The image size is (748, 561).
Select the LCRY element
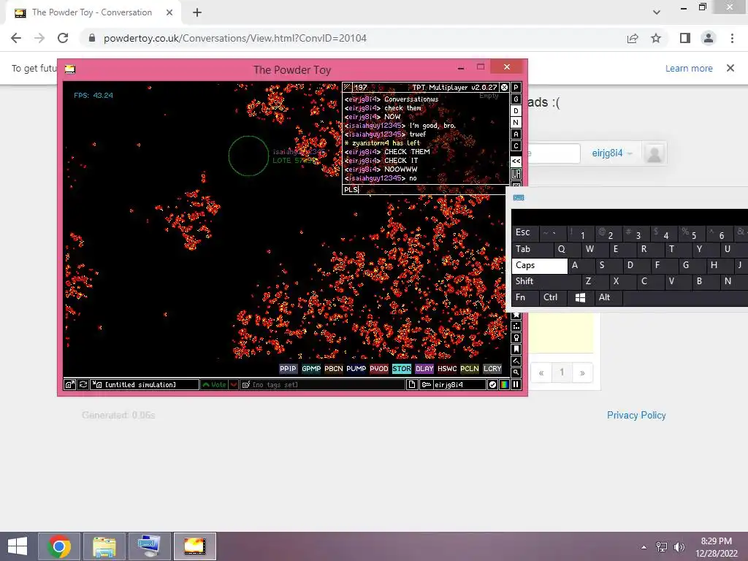492,369
